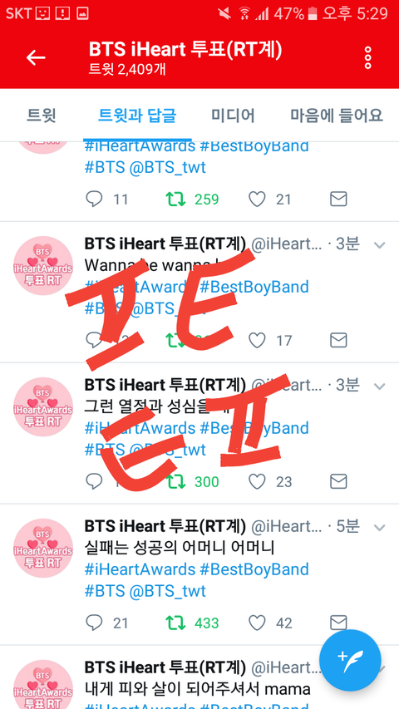The width and height of the screenshot is (399, 709).
Task: Open #BestBoyBand hashtag in 실패는 tweet
Action: click(x=254, y=569)
